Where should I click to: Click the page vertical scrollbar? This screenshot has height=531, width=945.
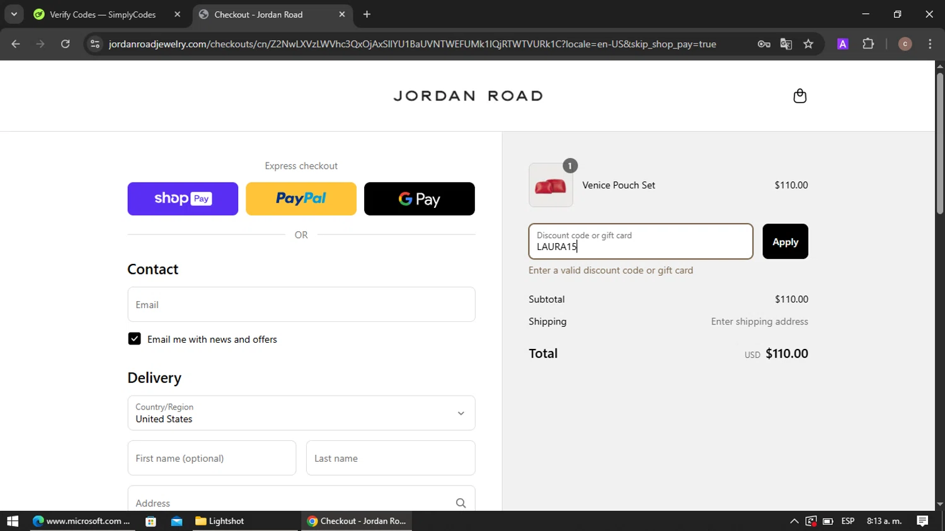940,145
